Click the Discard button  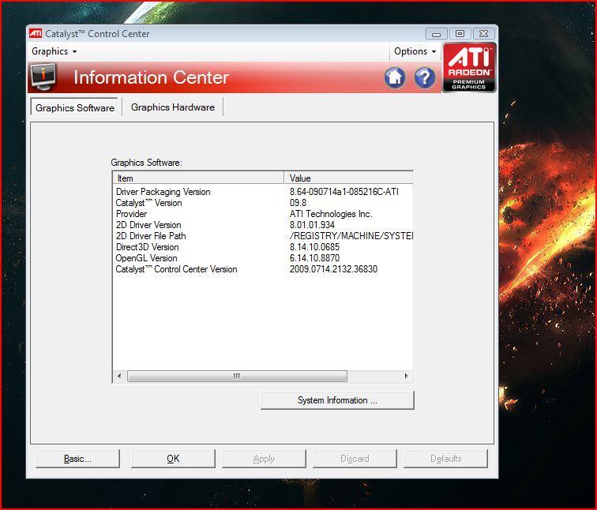(x=355, y=459)
